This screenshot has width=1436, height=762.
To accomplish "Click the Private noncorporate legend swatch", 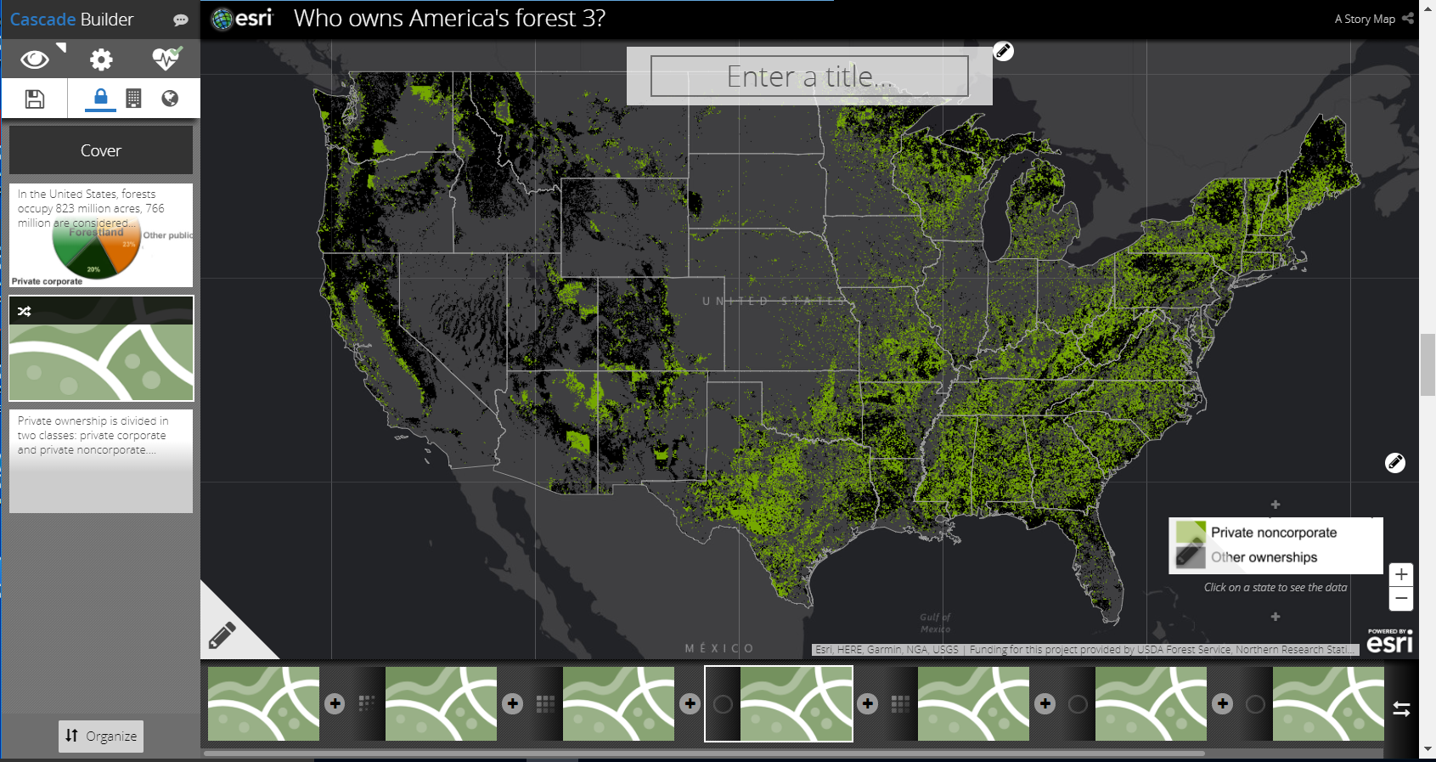I will pos(1191,533).
